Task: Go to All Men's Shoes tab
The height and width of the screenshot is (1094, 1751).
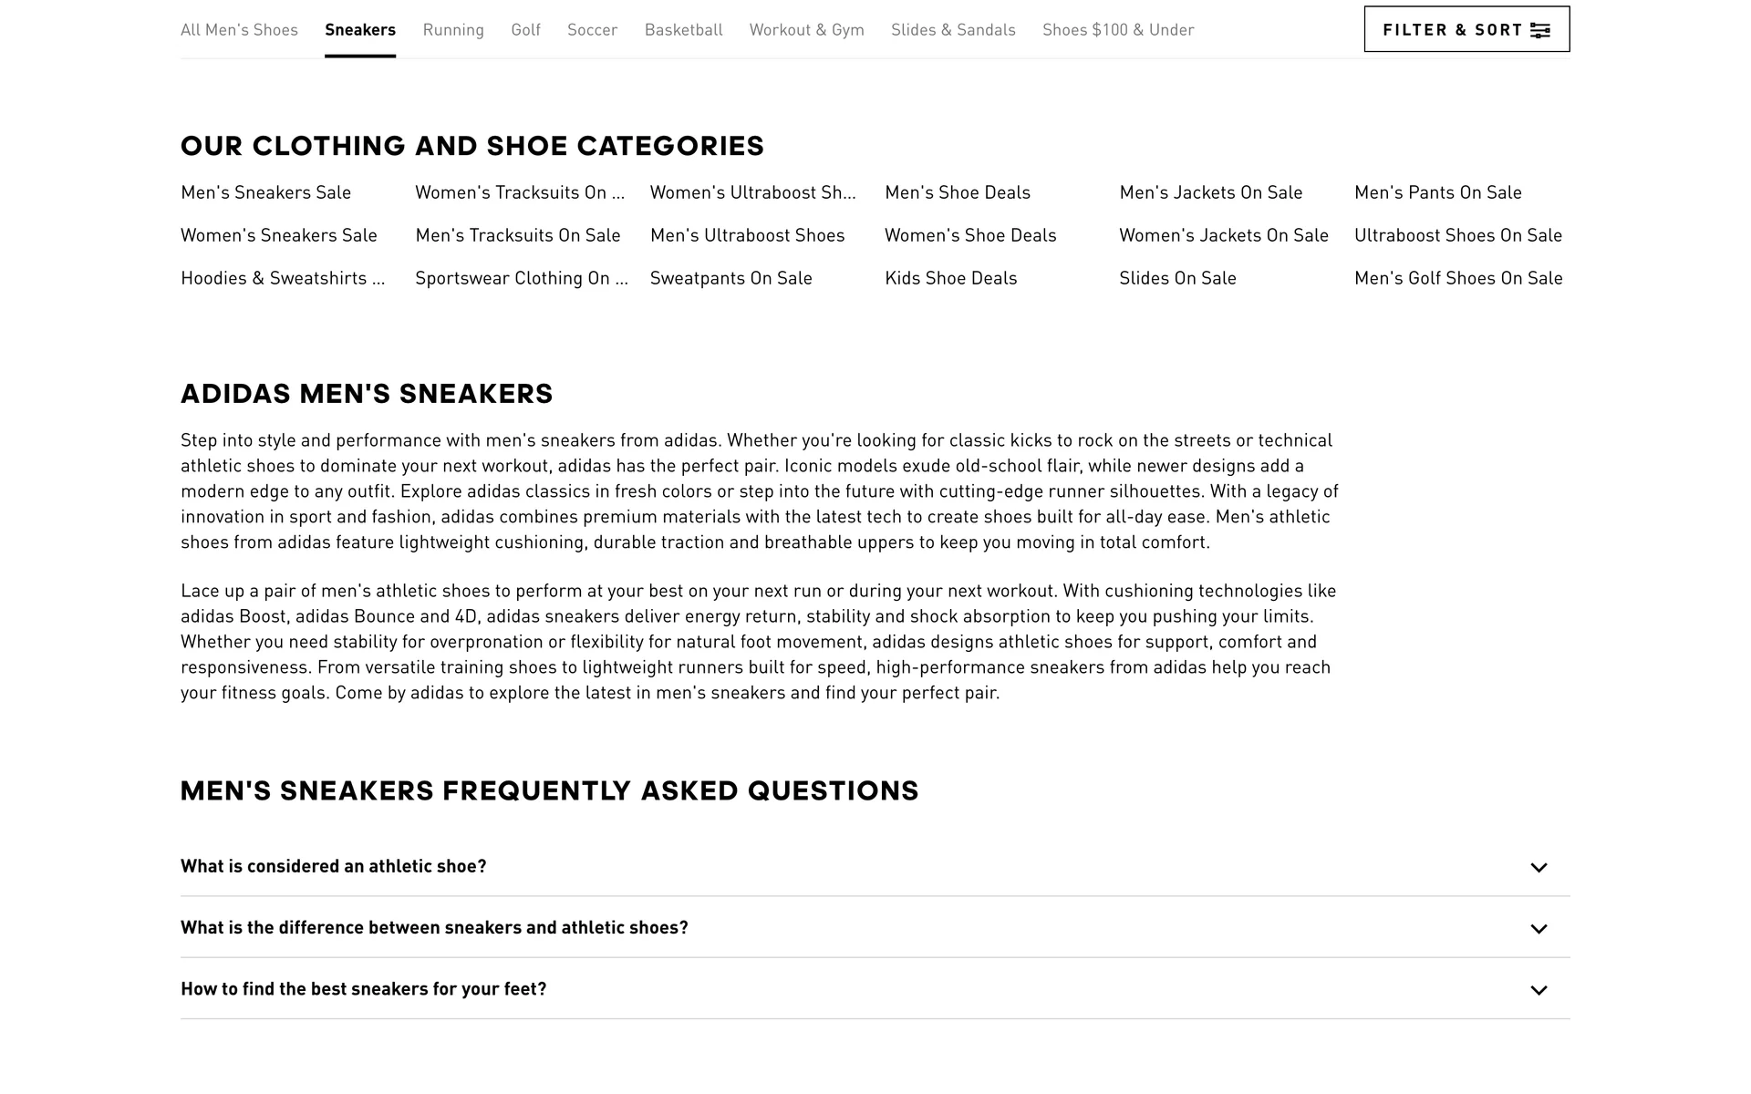Action: (239, 30)
